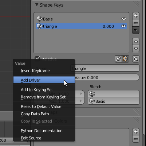Viewport: 146px width, 146px height.
Task: Move shape key up in list
Action: (x=136, y=41)
